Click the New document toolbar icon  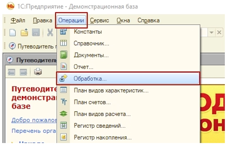(x=13, y=32)
